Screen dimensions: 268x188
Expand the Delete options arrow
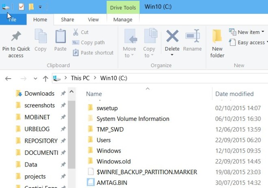click(x=172, y=55)
